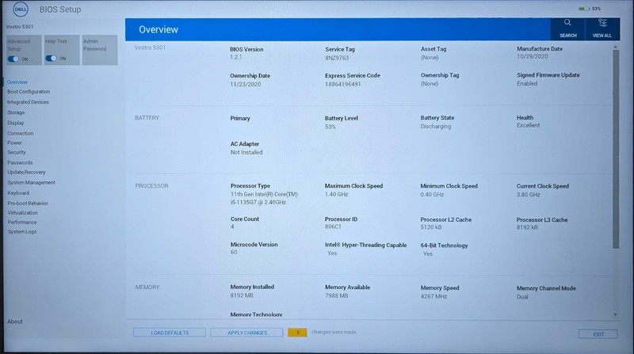634x354 pixels.
Task: Click Manufacture Date 10/29/2020
Action: [532, 56]
